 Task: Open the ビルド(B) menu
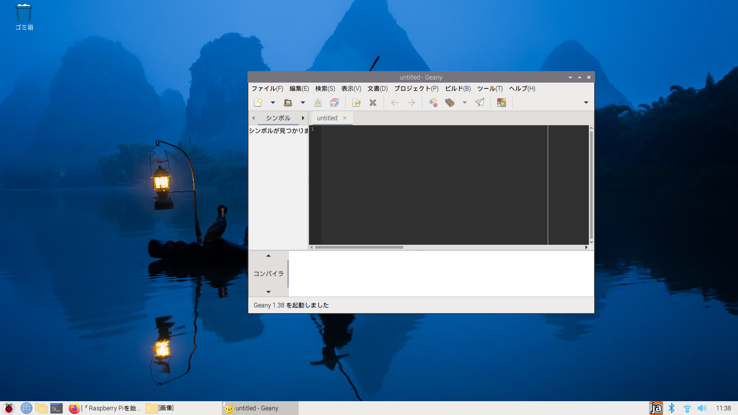click(x=458, y=89)
